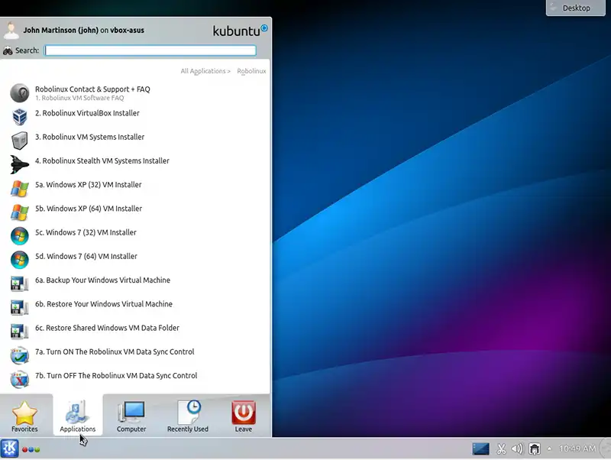Image resolution: width=611 pixels, height=460 pixels.
Task: Open the Computer tab
Action: pyautogui.click(x=131, y=416)
